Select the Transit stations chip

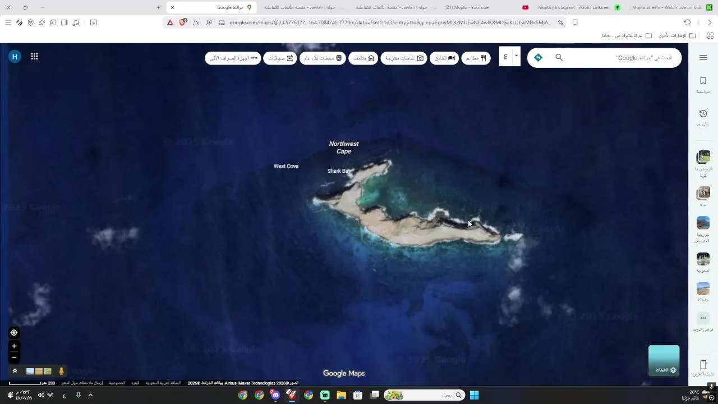323,58
